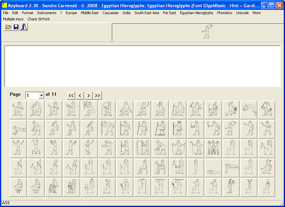This screenshot has width=285, height=207.
Task: Insert the Seth-animal-headed god glyph
Action: [213, 187]
